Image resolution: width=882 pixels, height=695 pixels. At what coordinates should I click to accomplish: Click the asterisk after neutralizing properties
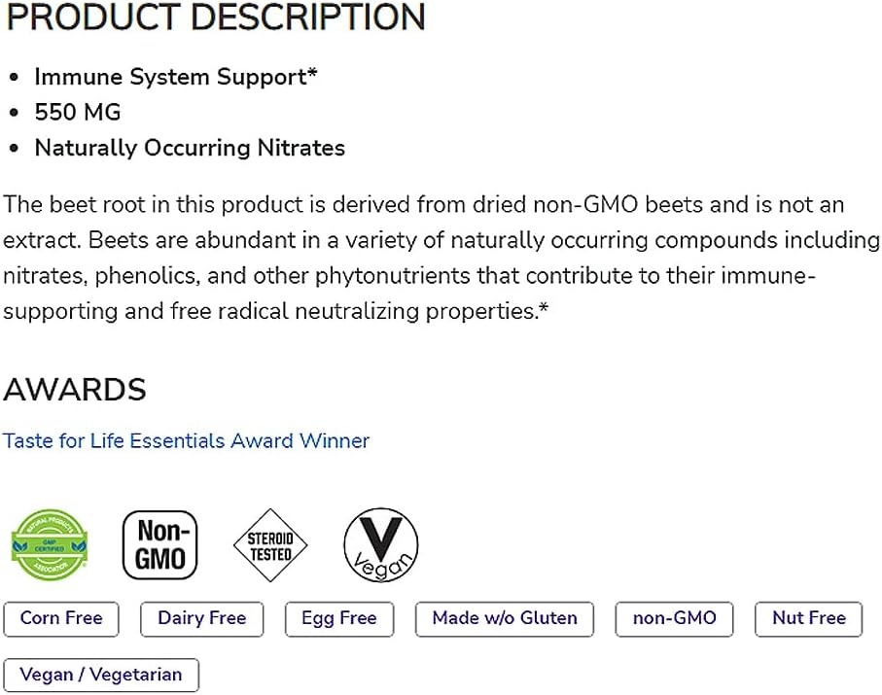544,308
